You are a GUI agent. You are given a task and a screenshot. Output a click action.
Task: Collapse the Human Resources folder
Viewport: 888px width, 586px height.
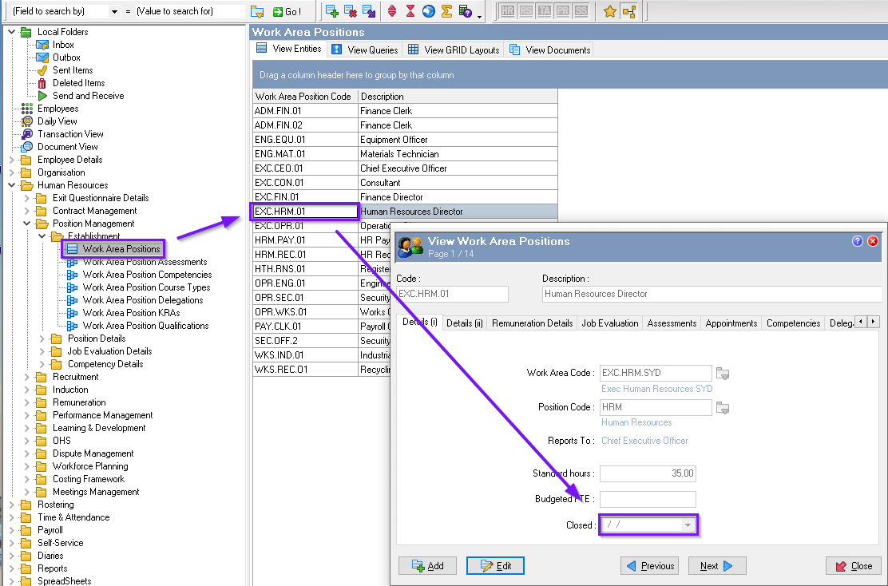point(11,185)
